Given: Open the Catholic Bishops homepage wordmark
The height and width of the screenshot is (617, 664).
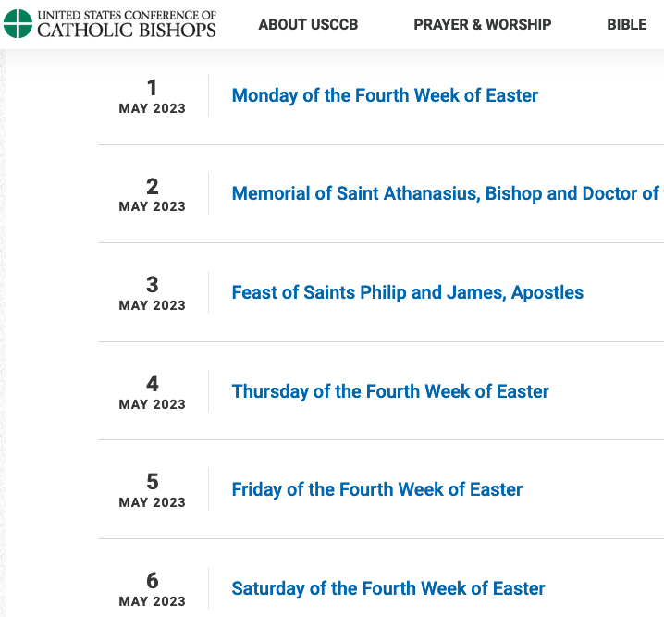Looking at the screenshot, I should tap(127, 24).
